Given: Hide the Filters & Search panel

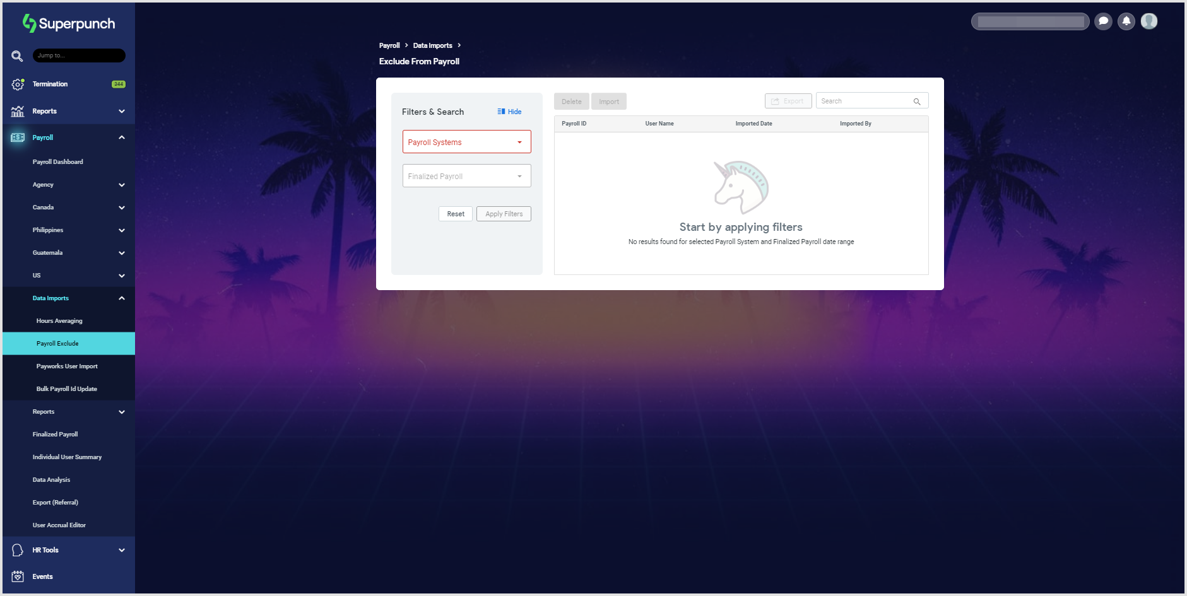Looking at the screenshot, I should [509, 112].
